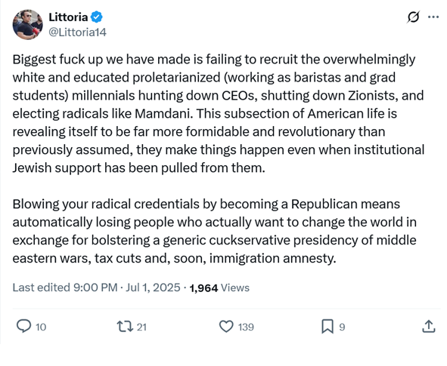Click the 21 reposts count
447x366 pixels.
click(x=141, y=327)
